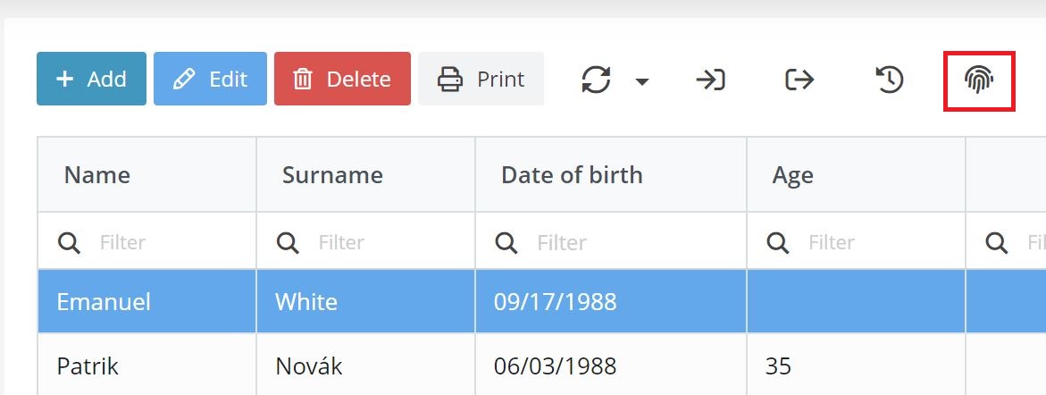Click the fingerprint icon in toolbar
The height and width of the screenshot is (395, 1046).
click(x=979, y=80)
